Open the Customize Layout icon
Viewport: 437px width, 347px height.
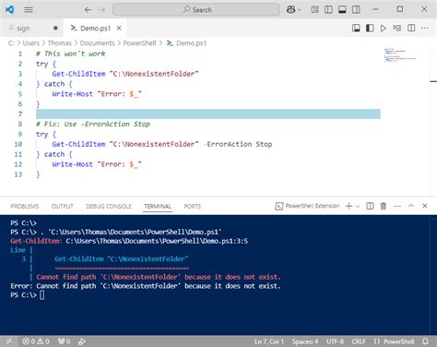pos(315,10)
